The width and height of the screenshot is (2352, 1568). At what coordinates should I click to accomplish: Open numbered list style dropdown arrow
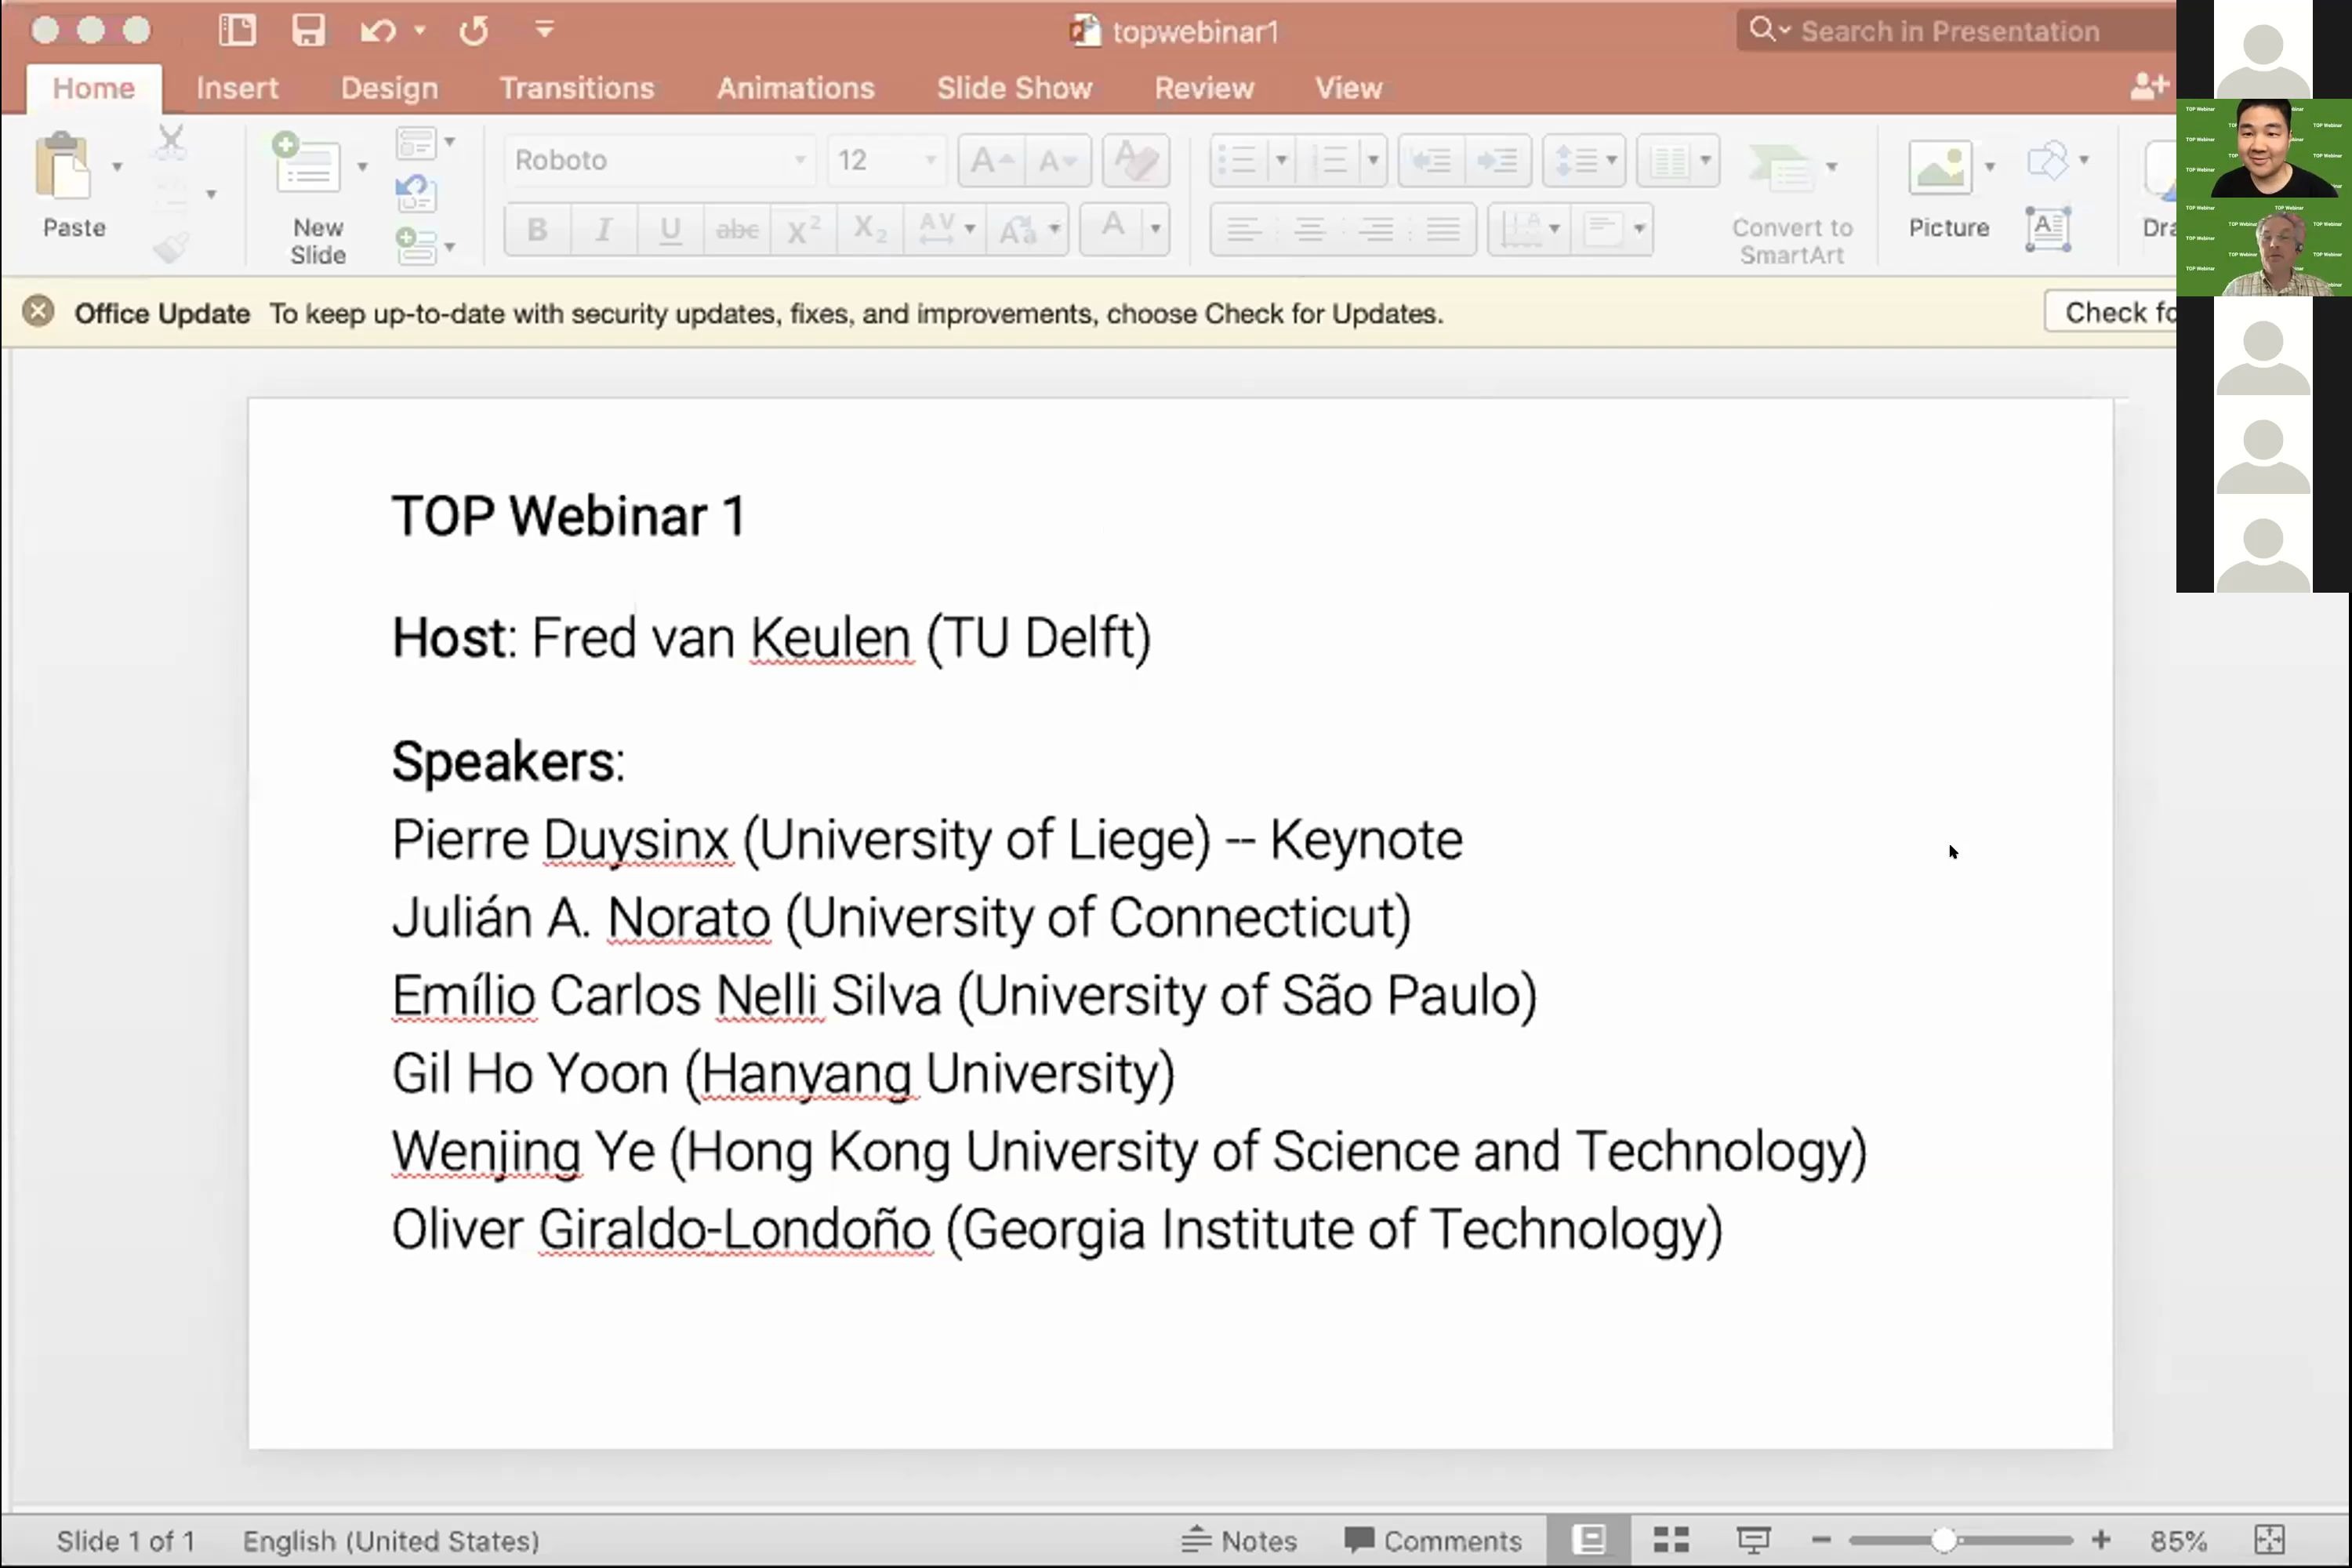pyautogui.click(x=1373, y=160)
